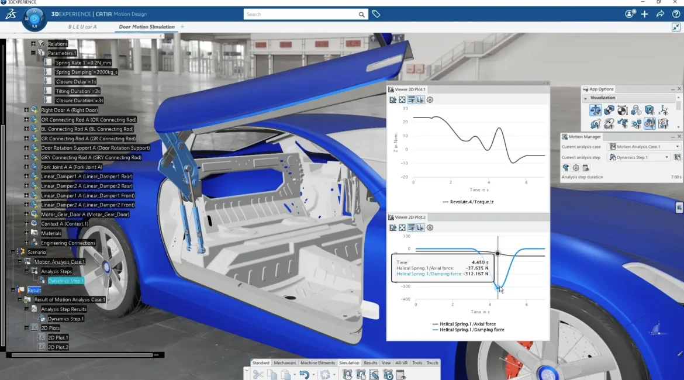Open the settings gear in Motion Manager
The image size is (684, 380).
tap(576, 168)
